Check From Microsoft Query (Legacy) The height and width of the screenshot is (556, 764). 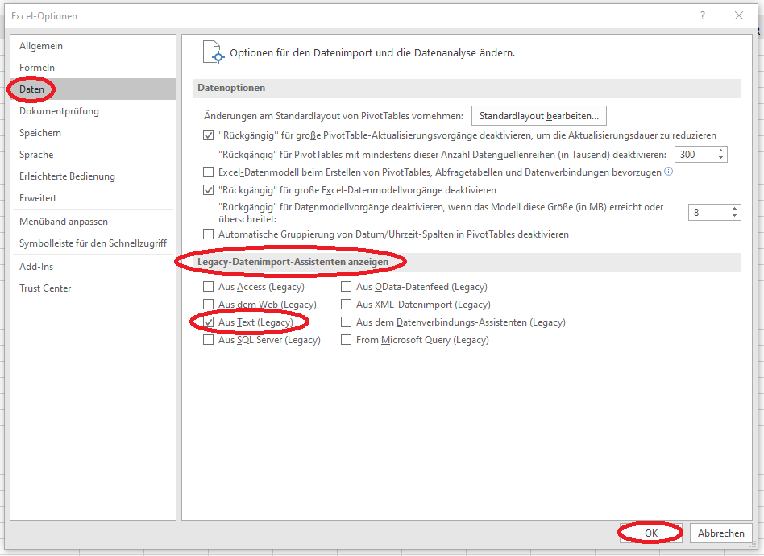346,339
